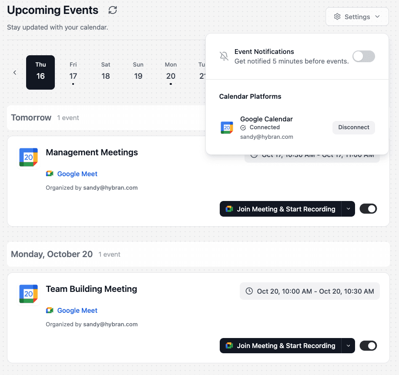This screenshot has height=375, width=399.
Task: Click Join Meeting & Start Recording for Management Meetings
Action: pyautogui.click(x=281, y=209)
